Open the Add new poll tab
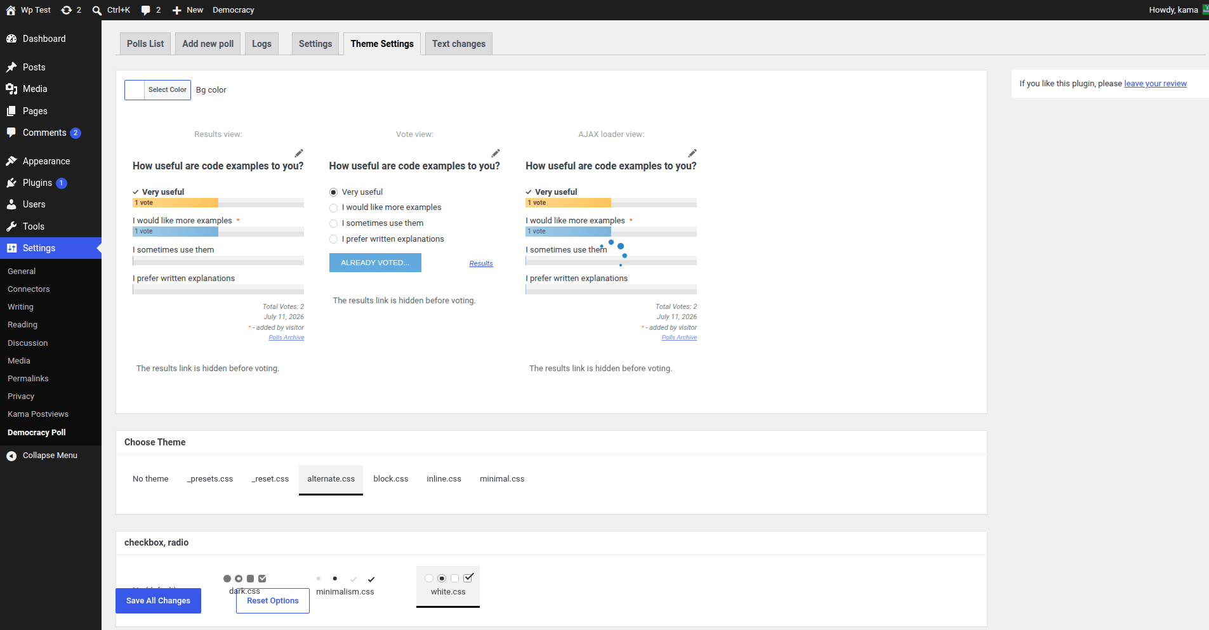Viewport: 1209px width, 630px height. [208, 44]
